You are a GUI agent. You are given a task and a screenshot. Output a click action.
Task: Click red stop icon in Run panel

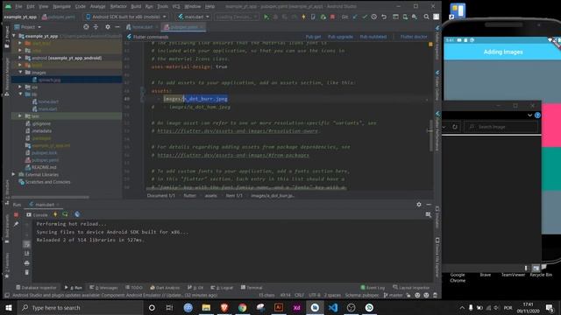pos(16,214)
